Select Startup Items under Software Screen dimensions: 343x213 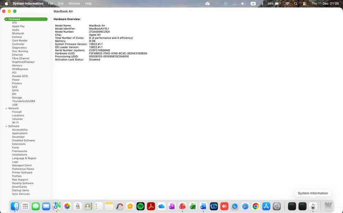point(20,190)
